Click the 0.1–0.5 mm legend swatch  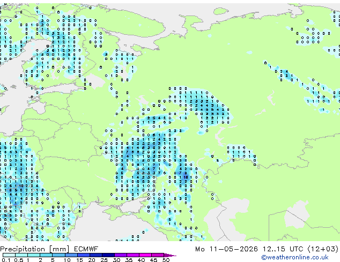click(9, 255)
